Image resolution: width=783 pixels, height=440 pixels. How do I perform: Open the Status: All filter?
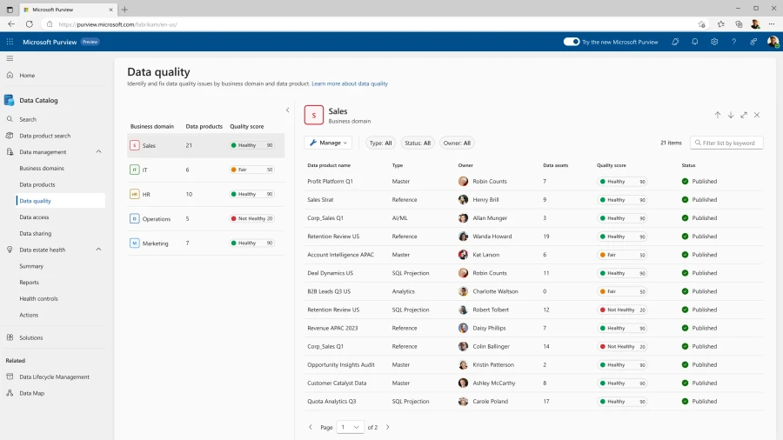(x=418, y=143)
